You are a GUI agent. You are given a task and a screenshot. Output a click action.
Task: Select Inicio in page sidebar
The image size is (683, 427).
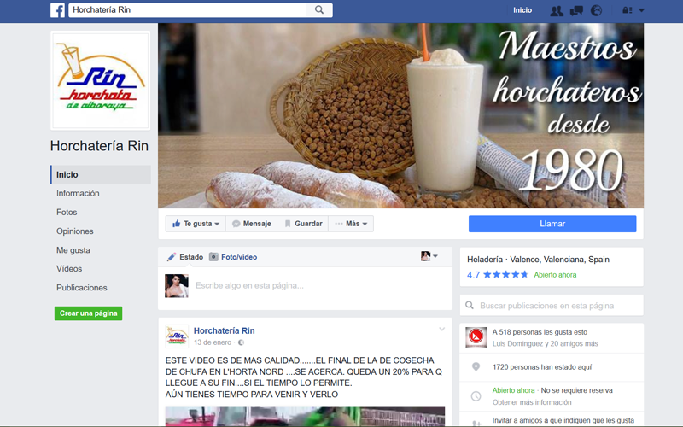101,174
